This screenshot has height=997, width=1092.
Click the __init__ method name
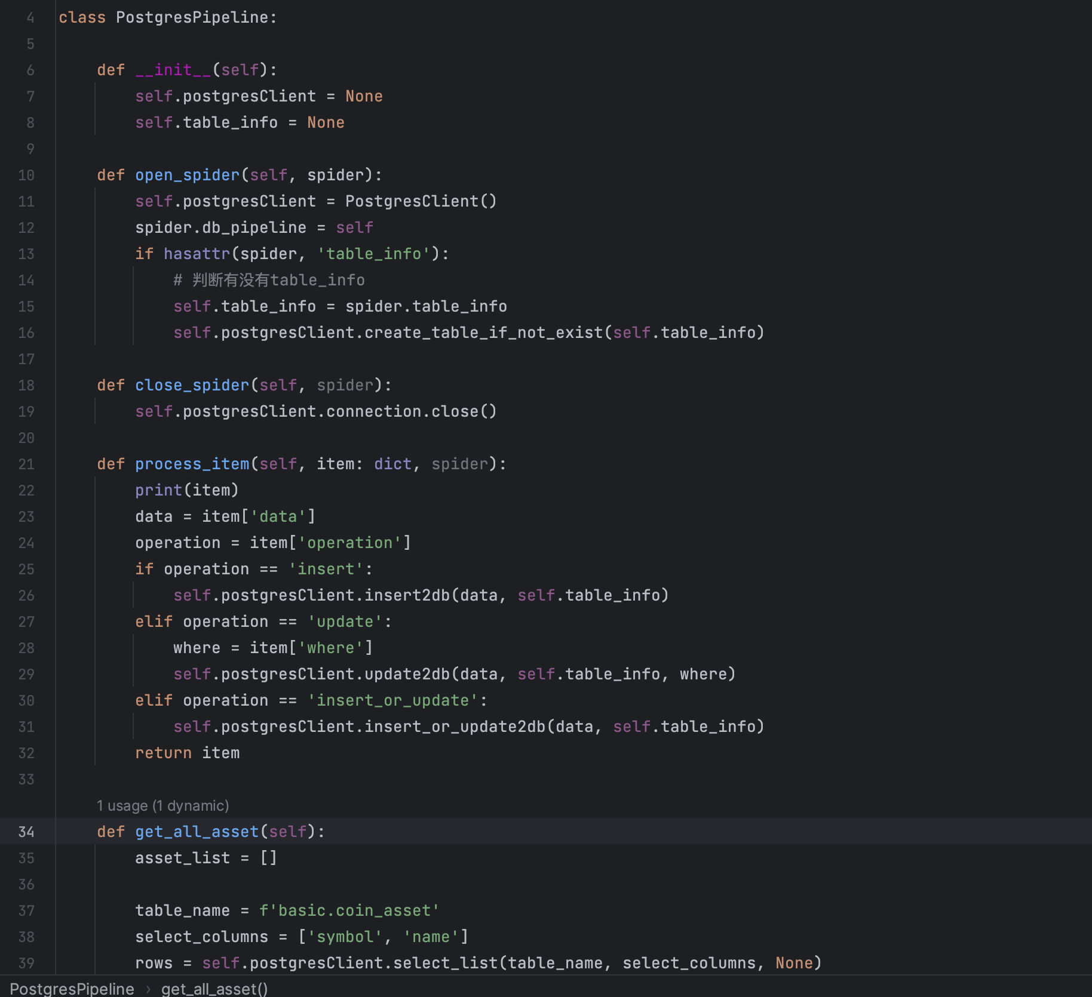point(173,70)
